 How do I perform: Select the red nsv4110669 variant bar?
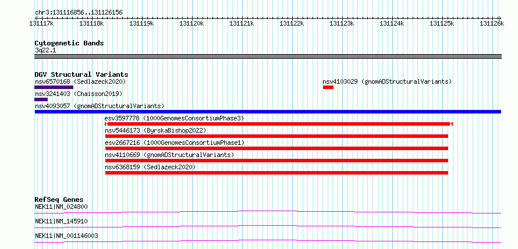pos(276,161)
